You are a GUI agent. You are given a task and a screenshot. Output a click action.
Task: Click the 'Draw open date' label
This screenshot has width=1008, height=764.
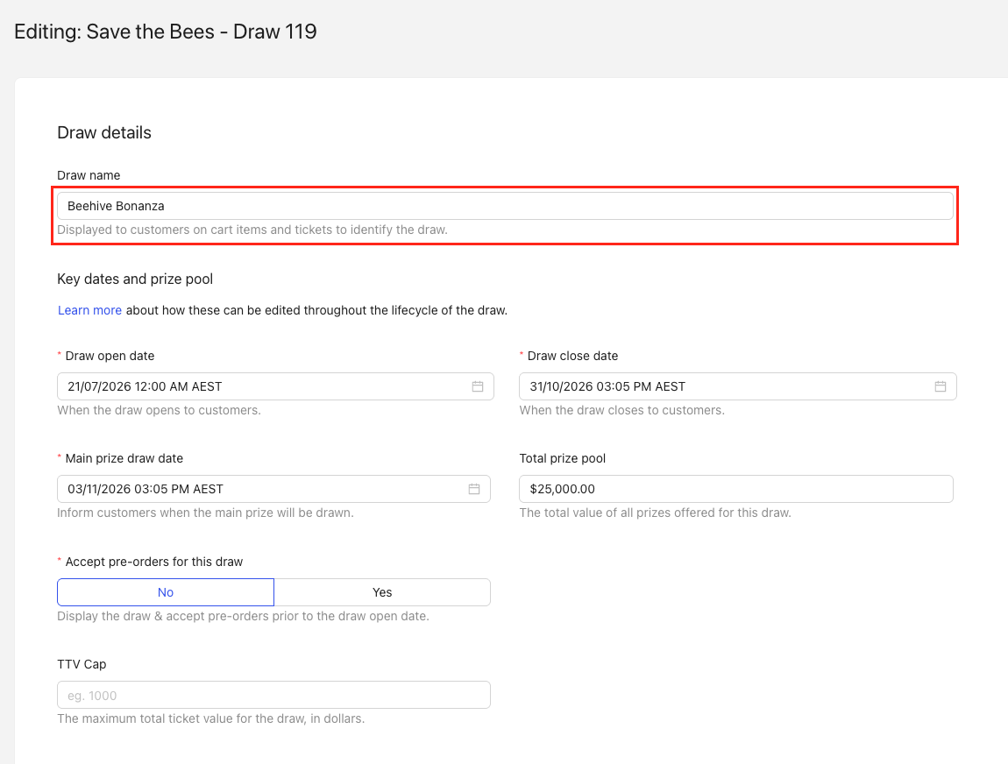(x=110, y=356)
